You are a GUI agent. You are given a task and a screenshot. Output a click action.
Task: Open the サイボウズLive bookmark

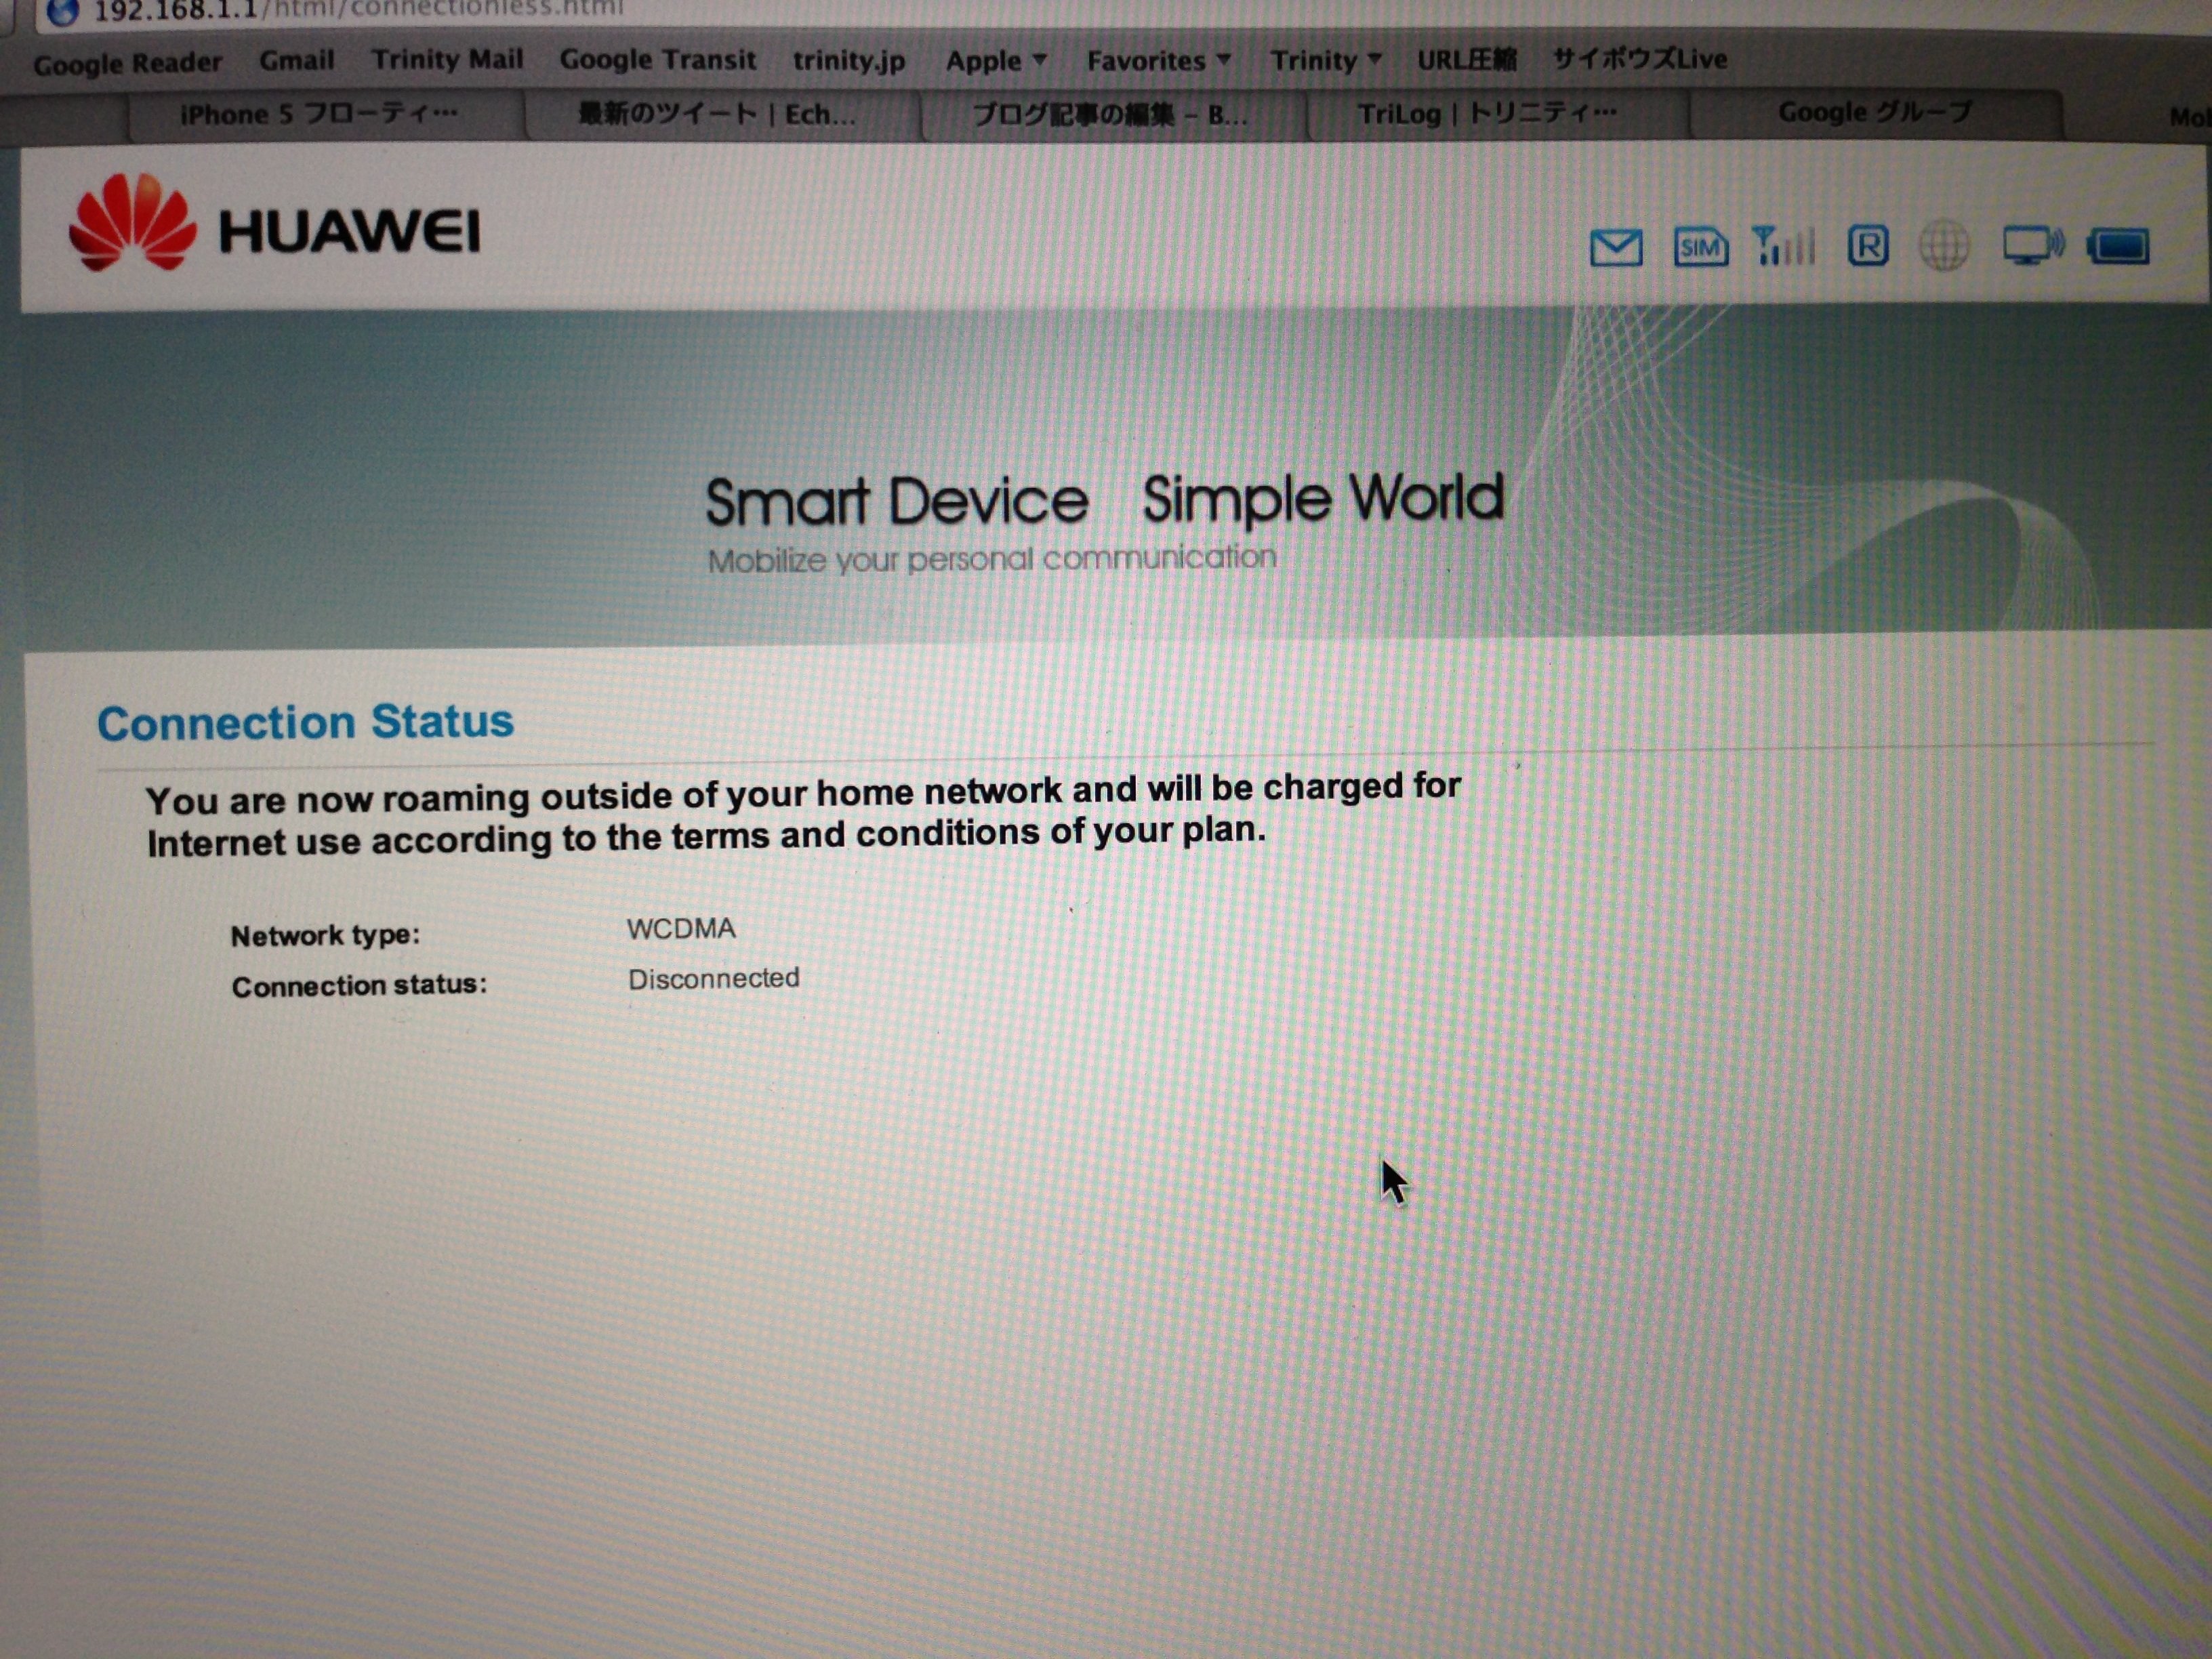1639,59
